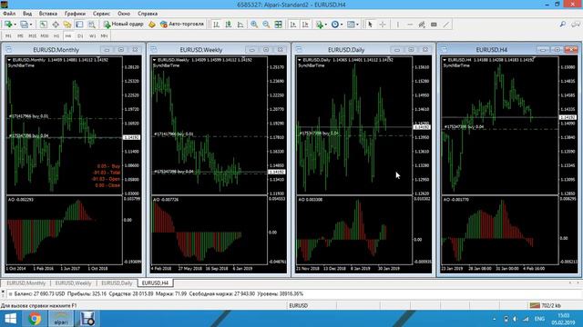Toggle the Авто-торговля button
Viewport: 583px width, 327px height.
(182, 25)
